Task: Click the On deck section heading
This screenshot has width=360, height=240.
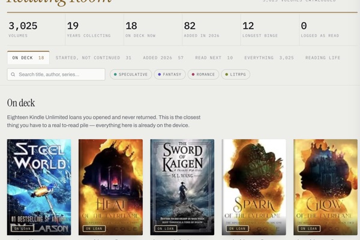Action: click(x=21, y=103)
